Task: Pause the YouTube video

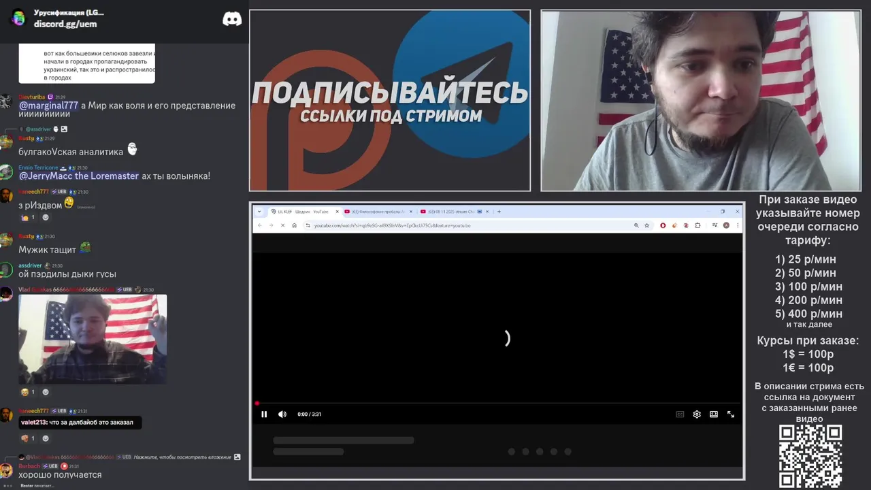Action: [264, 414]
